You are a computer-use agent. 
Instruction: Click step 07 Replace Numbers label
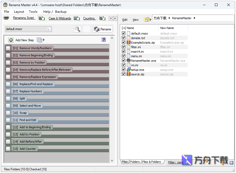pos(27,92)
